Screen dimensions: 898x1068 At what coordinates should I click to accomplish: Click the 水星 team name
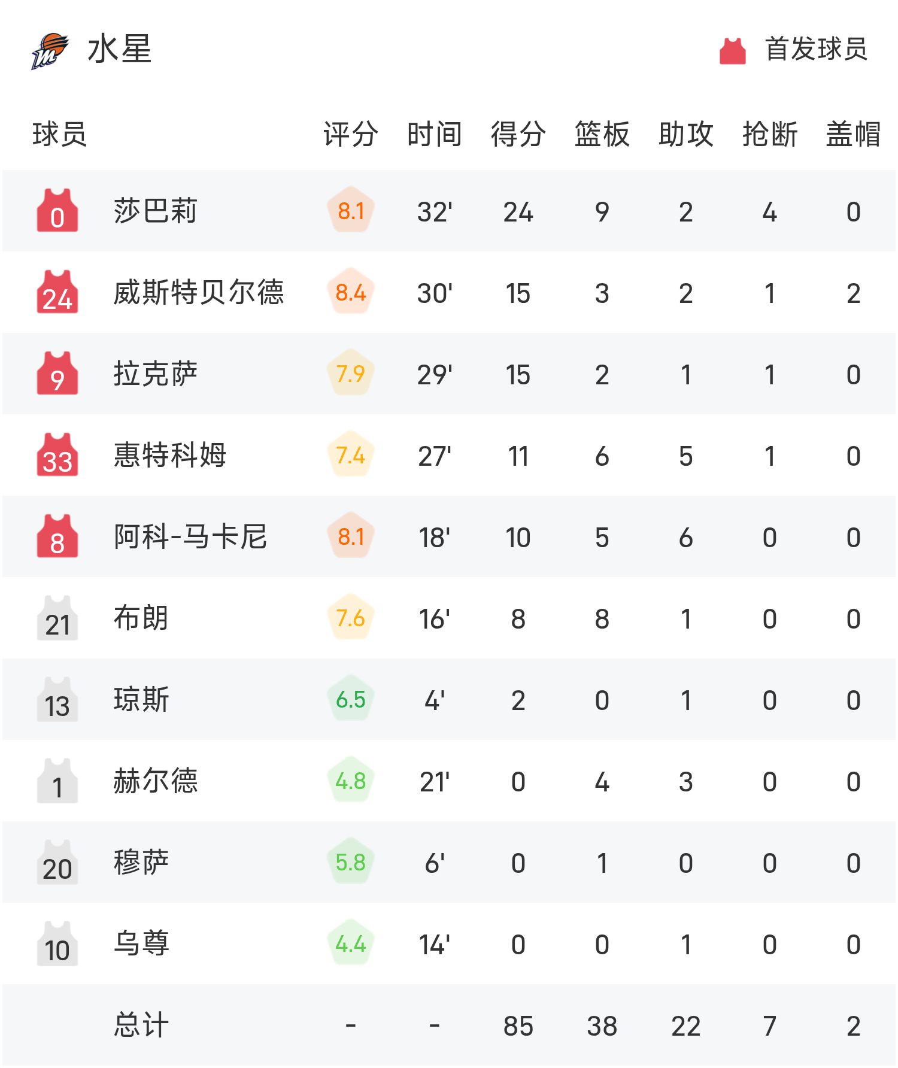coord(120,49)
